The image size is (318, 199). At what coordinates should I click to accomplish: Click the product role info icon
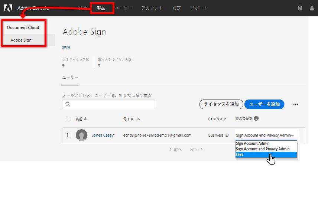tap(256, 119)
